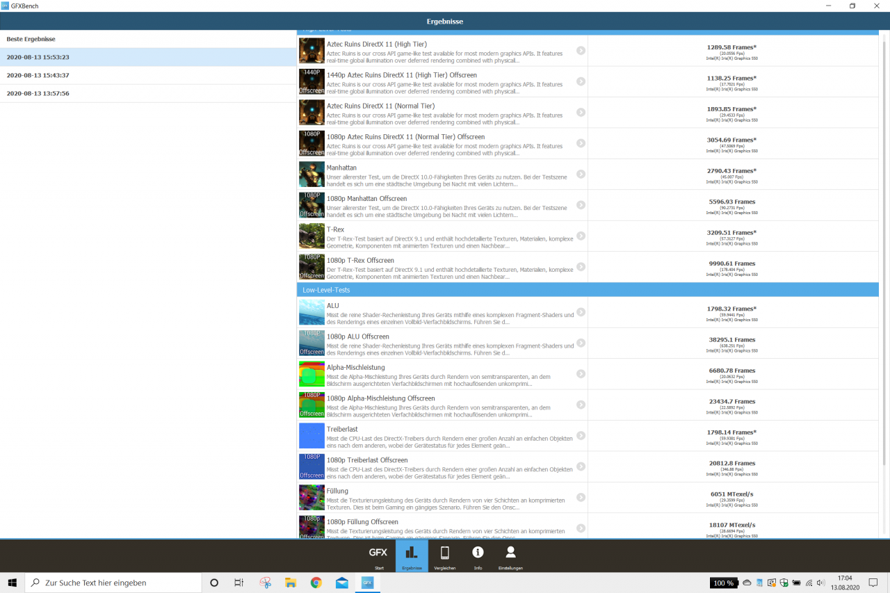This screenshot has width=890, height=593.
Task: Expand details arrow for Aztec Ruins DirectX 11 (Normal Tier)
Action: coord(581,113)
